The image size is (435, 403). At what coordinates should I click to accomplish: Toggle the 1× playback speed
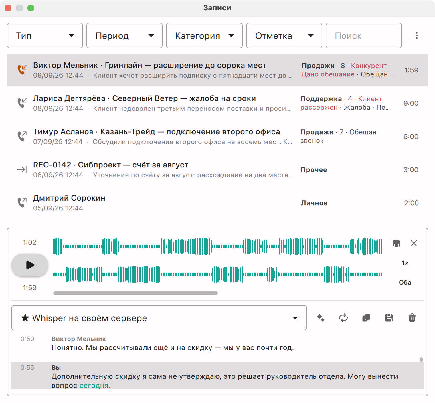(405, 263)
